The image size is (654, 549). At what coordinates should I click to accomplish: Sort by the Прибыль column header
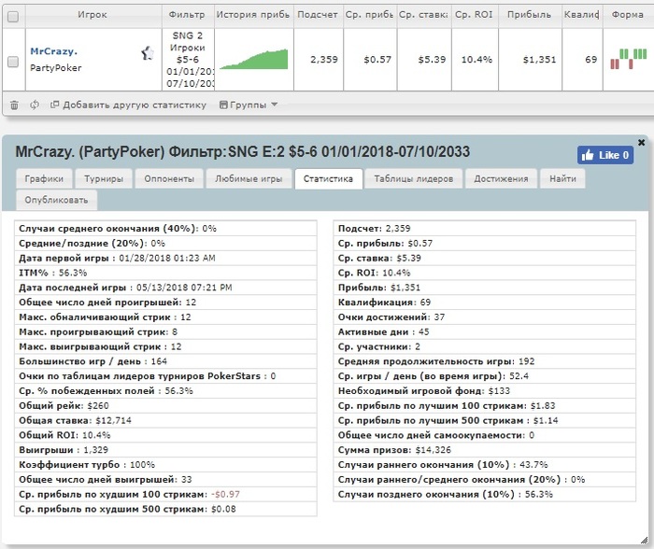pyautogui.click(x=530, y=15)
